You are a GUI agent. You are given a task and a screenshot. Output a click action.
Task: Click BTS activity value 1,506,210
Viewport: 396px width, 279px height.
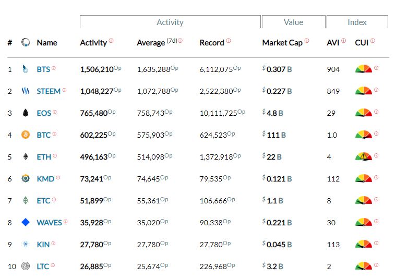[97, 69]
